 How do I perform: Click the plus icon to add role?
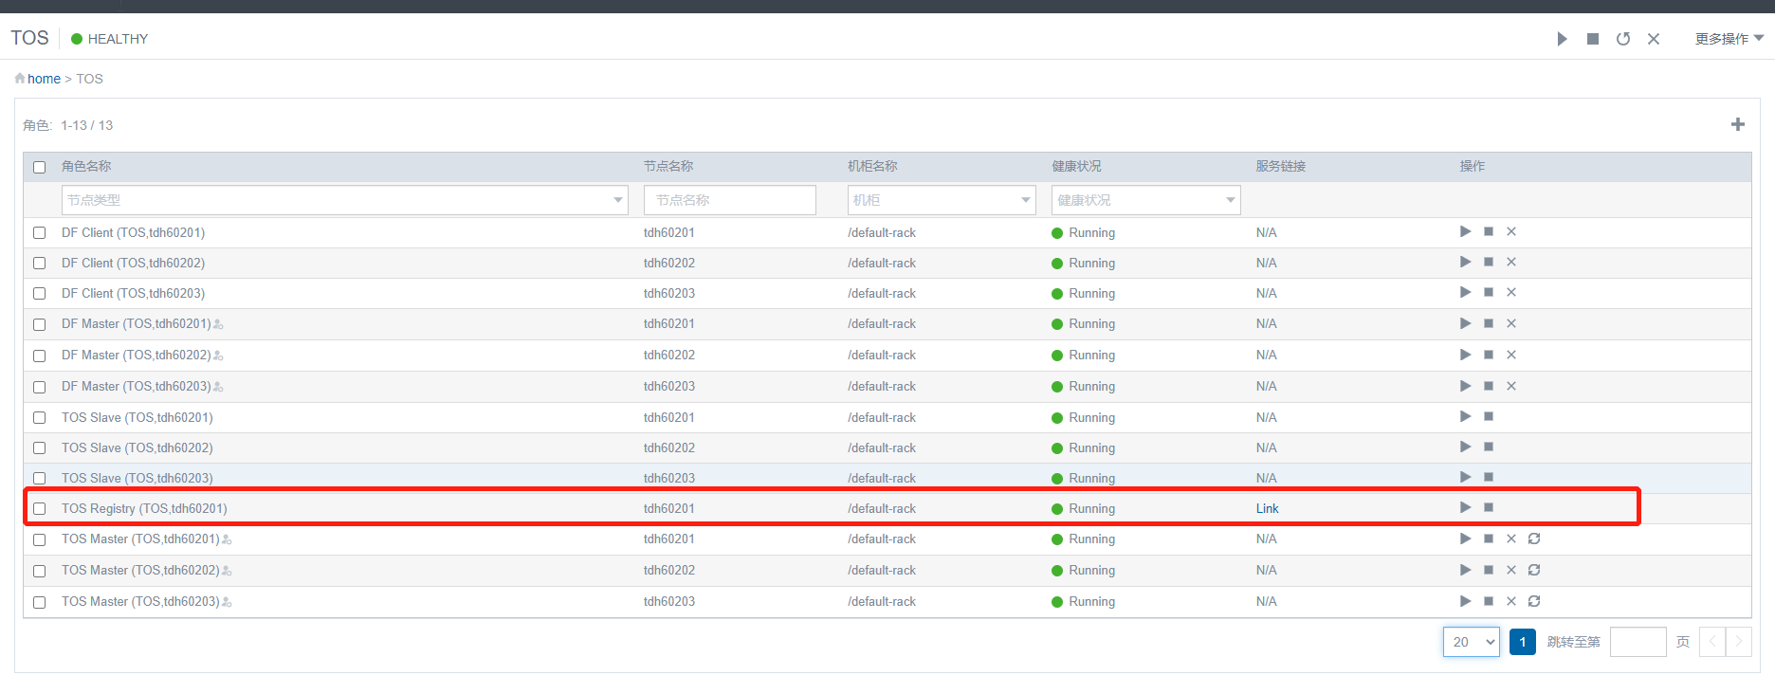click(x=1737, y=124)
